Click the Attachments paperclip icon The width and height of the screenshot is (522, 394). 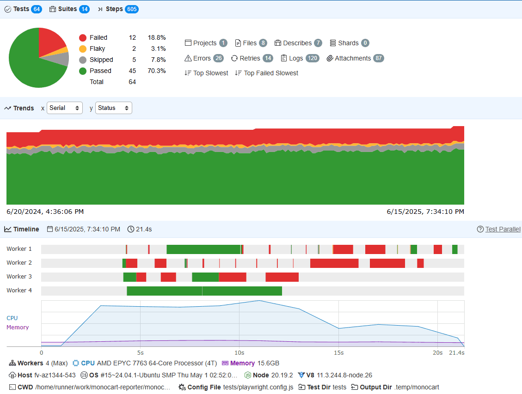click(x=330, y=58)
